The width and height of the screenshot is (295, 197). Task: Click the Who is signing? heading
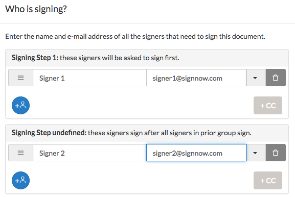pos(36,9)
